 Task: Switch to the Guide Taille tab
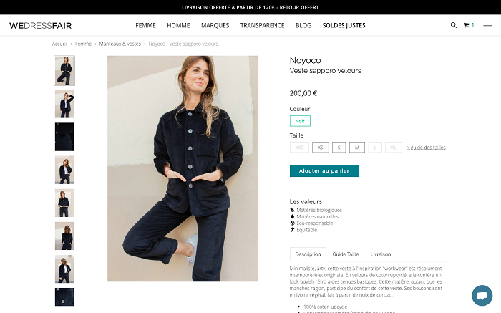(346, 254)
